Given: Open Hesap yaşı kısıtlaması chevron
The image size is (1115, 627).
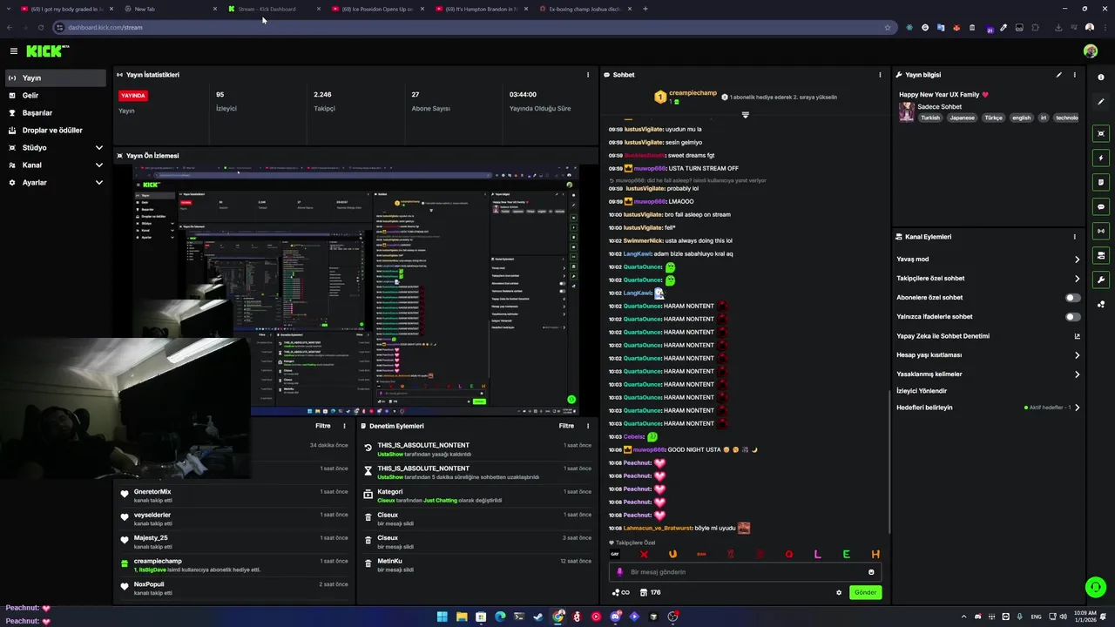Looking at the screenshot, I should coord(1077,355).
